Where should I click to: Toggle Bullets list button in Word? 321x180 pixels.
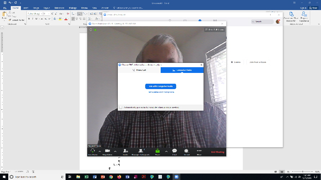coord(73,14)
